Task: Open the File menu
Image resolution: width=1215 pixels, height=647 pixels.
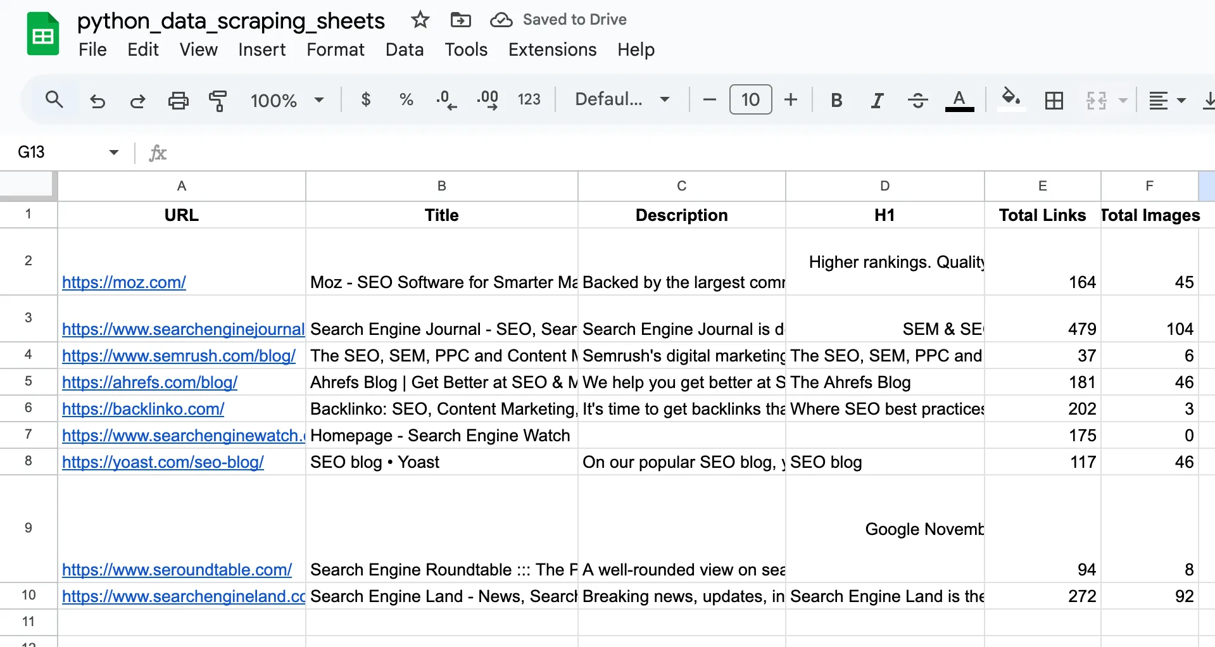Action: click(92, 49)
